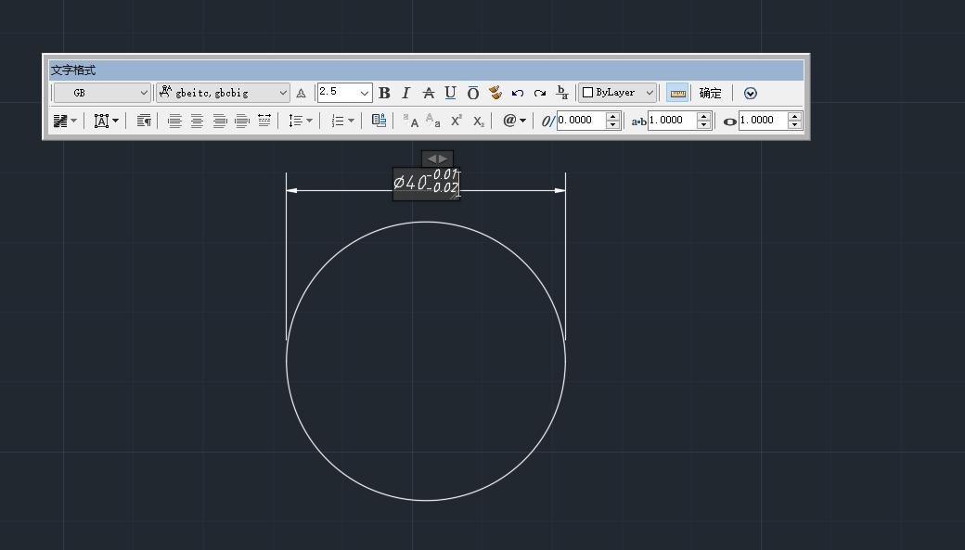
Task: Open the line spacing menu
Action: (x=300, y=121)
